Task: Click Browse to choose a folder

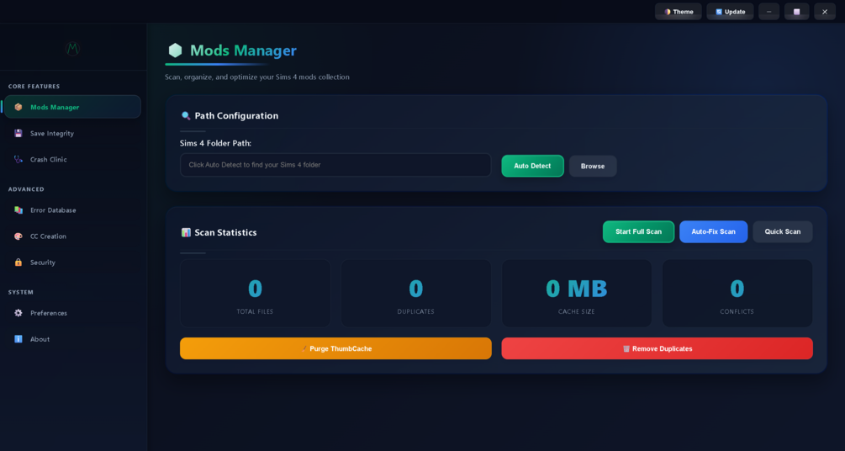Action: pos(593,166)
